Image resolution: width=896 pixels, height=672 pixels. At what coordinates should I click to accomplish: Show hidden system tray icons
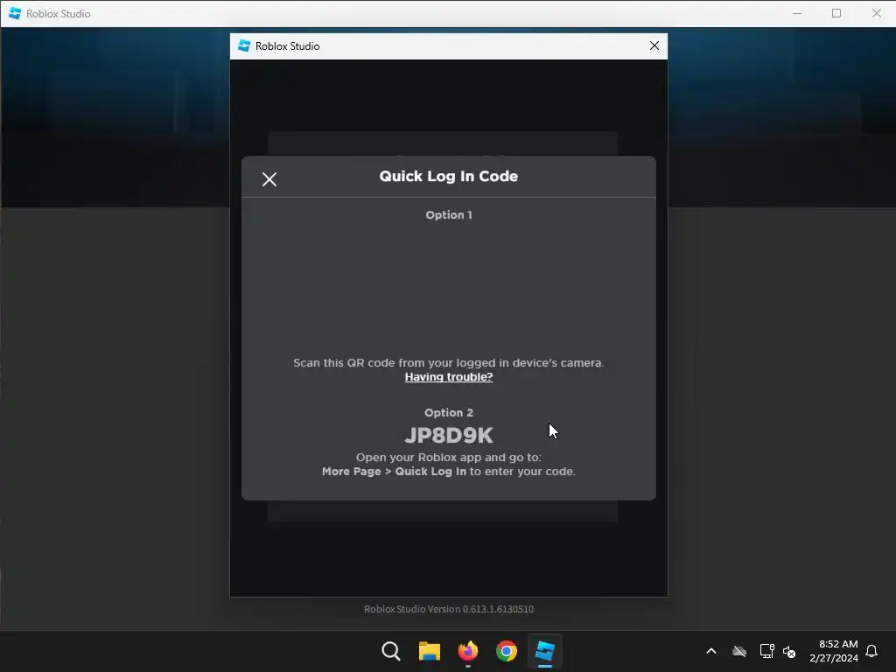point(711,651)
